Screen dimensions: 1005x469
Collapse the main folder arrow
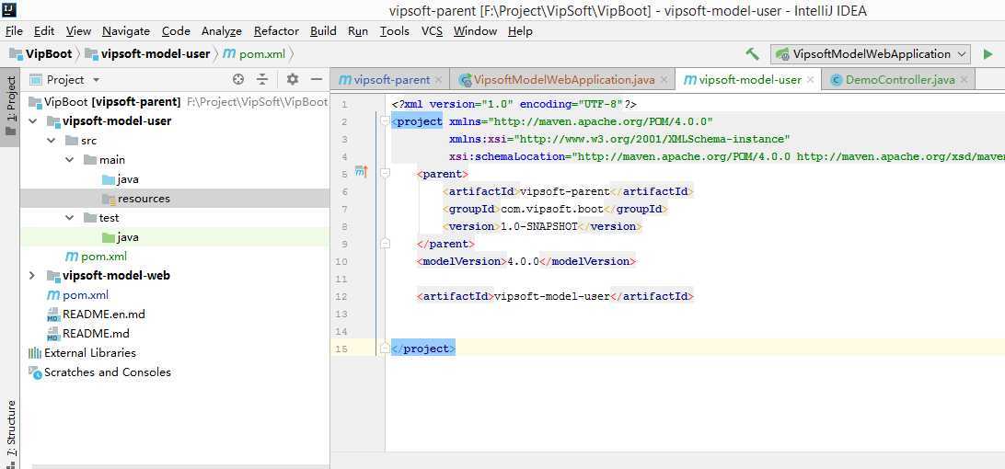click(x=70, y=159)
